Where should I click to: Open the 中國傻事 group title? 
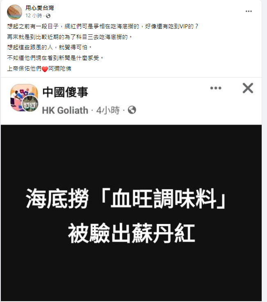(66, 92)
